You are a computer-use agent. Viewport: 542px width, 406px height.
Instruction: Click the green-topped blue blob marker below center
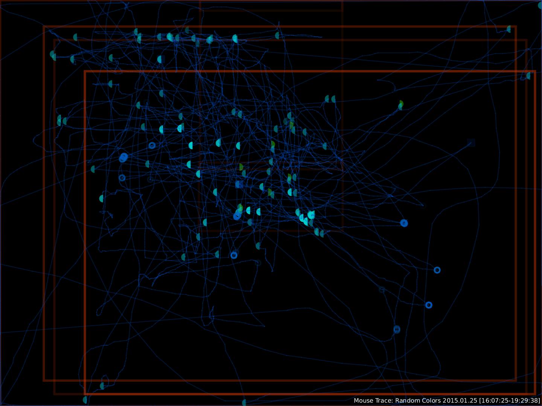coord(238,213)
